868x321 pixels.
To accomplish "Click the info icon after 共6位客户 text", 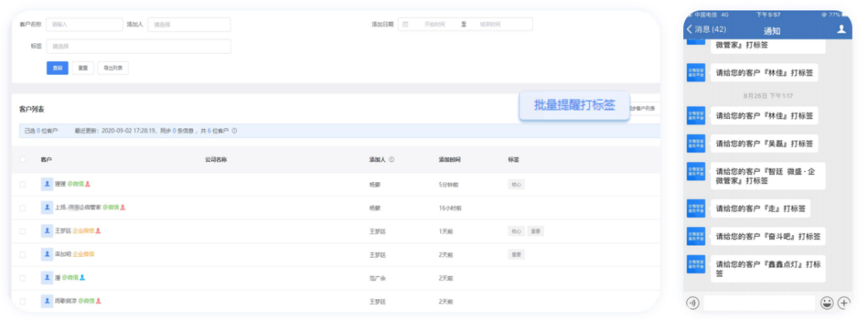I will [234, 131].
